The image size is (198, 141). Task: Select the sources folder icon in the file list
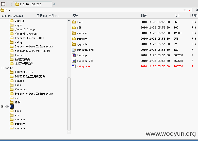tap(74, 33)
